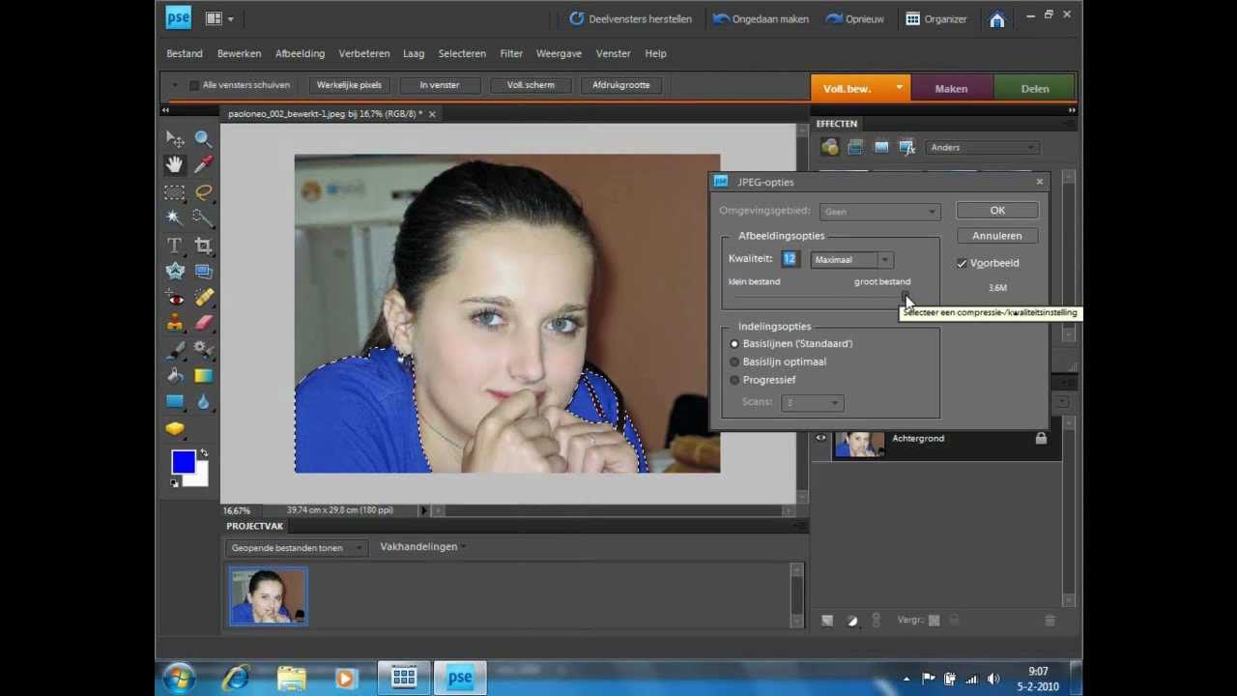
Task: Open the Organizer
Action: pos(936,18)
